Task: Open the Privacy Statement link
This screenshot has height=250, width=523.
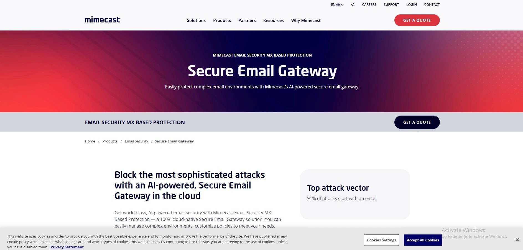Action: pyautogui.click(x=67, y=247)
